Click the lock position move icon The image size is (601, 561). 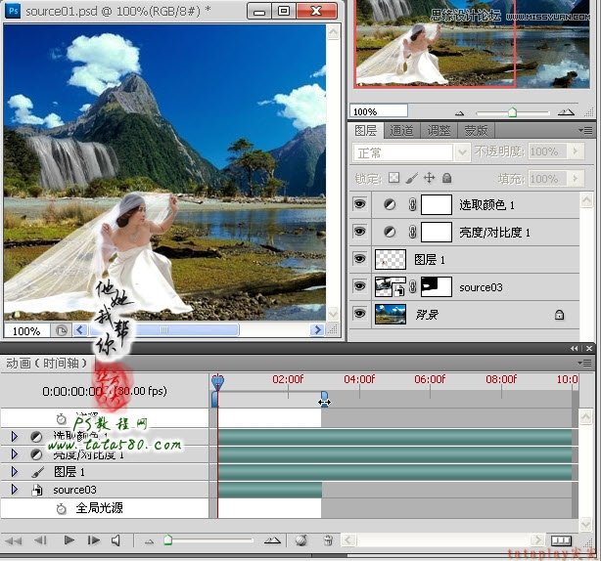[x=429, y=178]
